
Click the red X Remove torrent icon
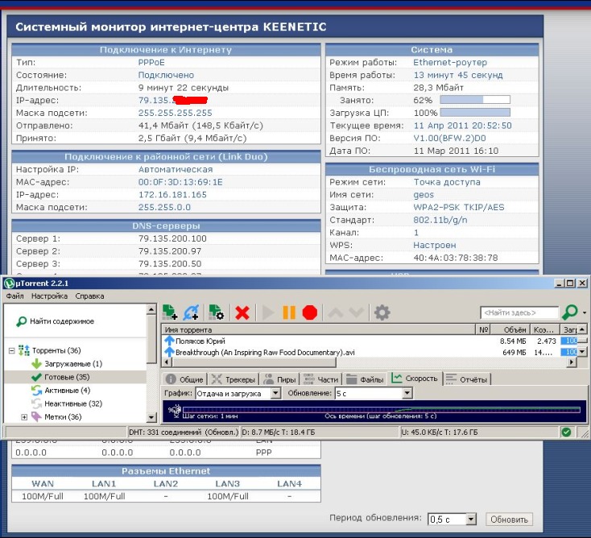[242, 312]
